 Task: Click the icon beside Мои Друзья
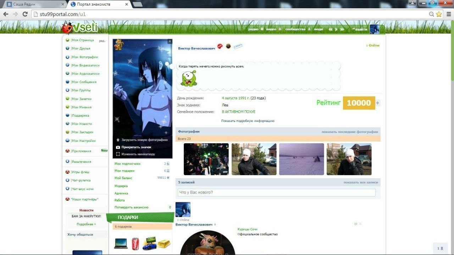tap(68, 49)
